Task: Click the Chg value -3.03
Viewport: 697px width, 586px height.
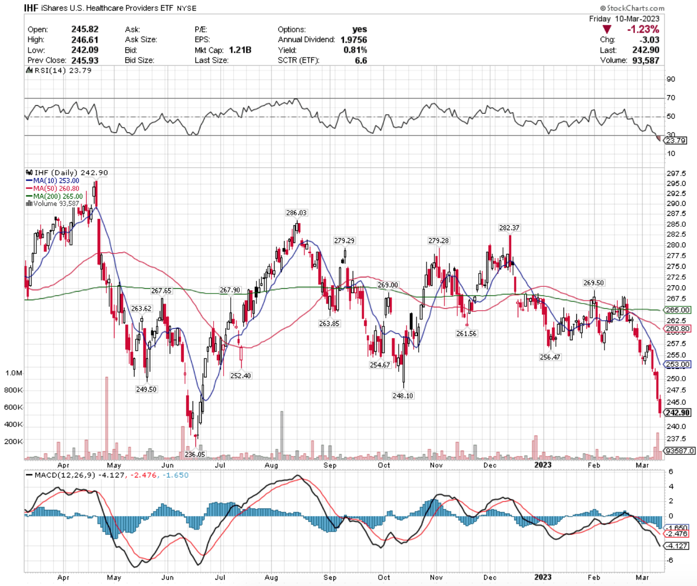Action: 650,40
